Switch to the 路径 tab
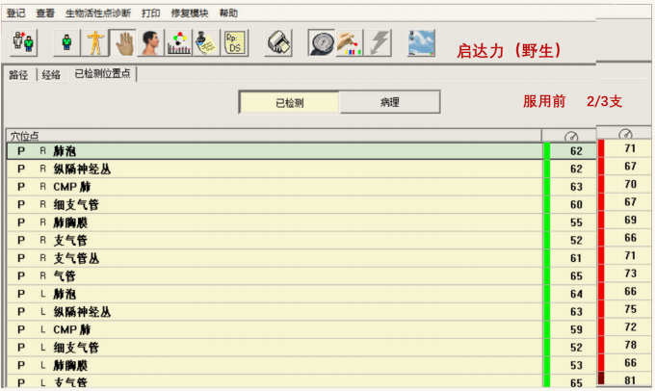This screenshot has width=655, height=391. point(18,74)
